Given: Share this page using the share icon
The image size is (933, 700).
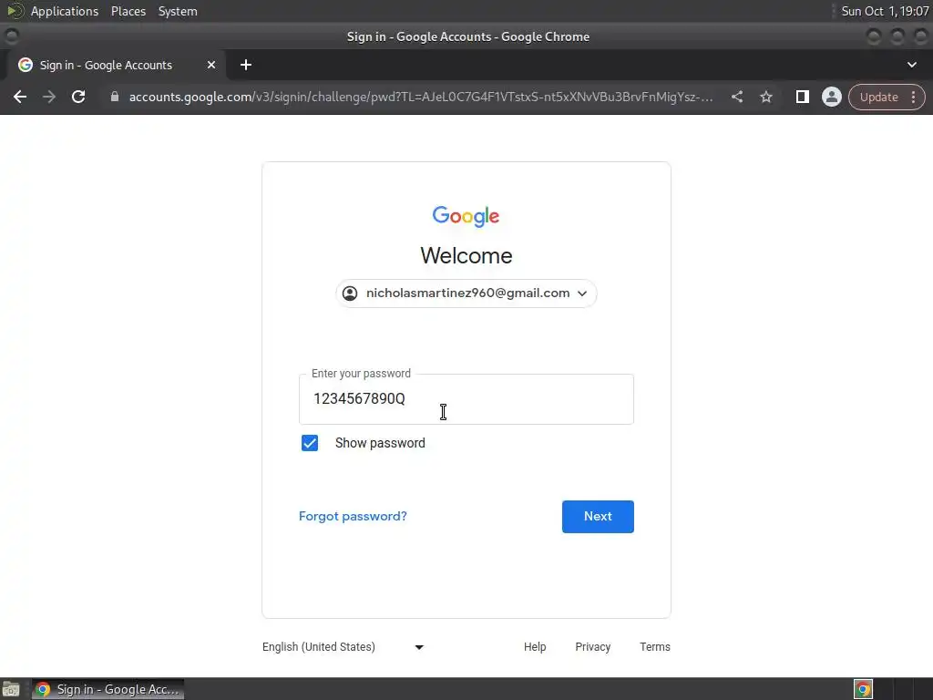Looking at the screenshot, I should coord(736,97).
